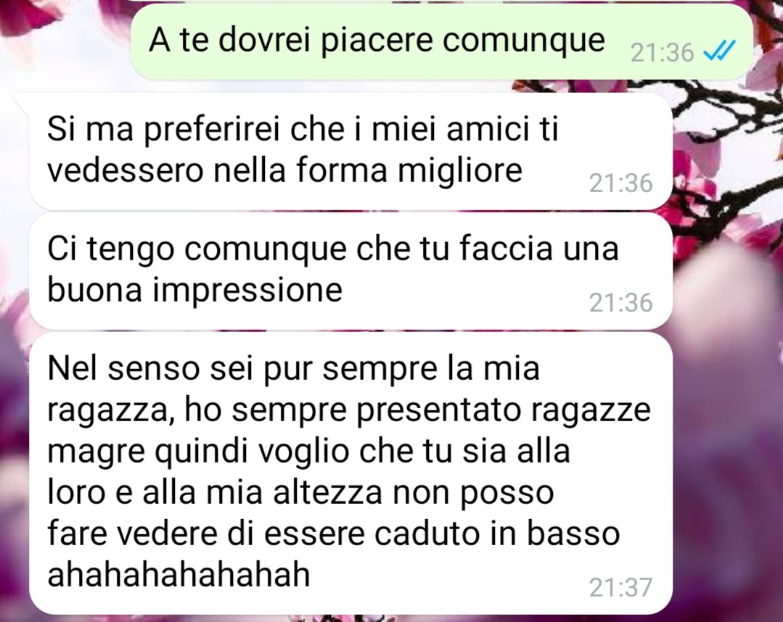Click the 21:37 timestamp
The image size is (783, 622).
tap(620, 587)
